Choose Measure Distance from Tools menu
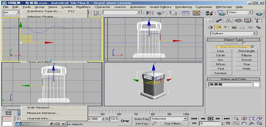Viewport: 266px width, 127px height. (x=43, y=113)
